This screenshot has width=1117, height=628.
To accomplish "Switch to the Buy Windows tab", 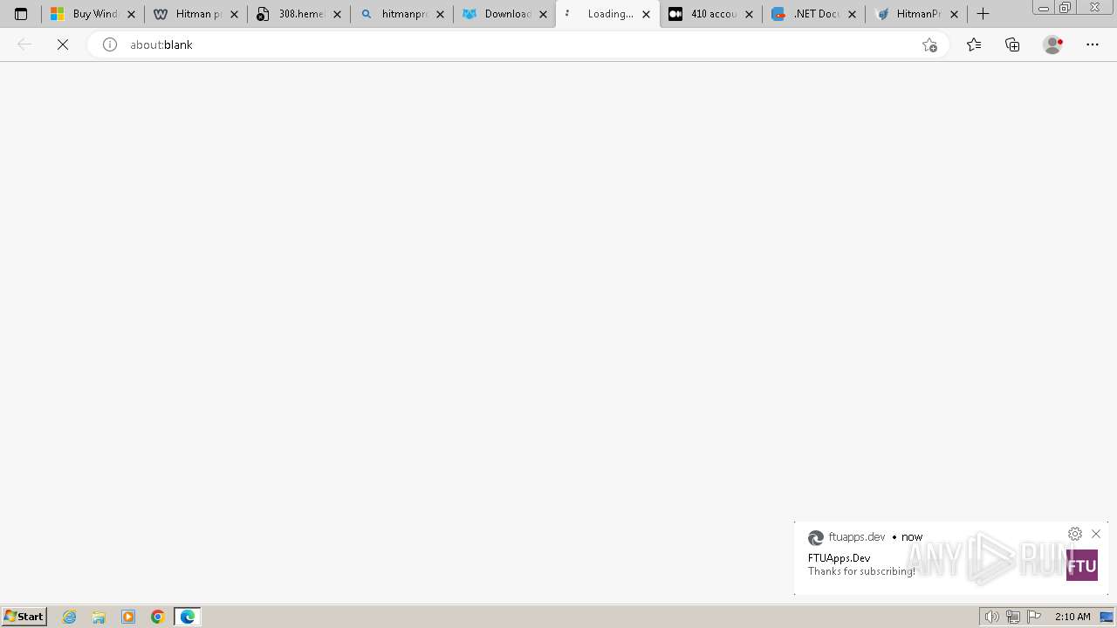I will [92, 14].
